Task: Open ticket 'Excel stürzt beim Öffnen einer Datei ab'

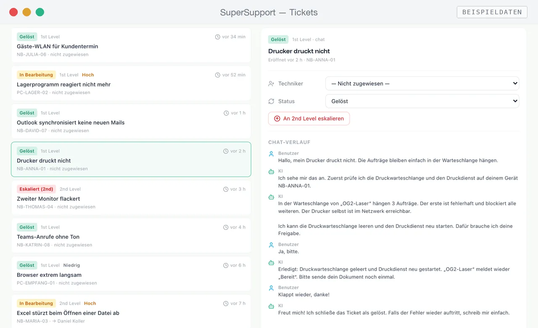Action: pos(131,311)
